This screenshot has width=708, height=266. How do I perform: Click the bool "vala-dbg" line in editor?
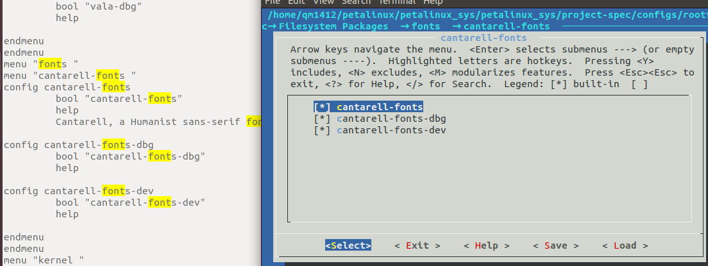click(x=98, y=6)
